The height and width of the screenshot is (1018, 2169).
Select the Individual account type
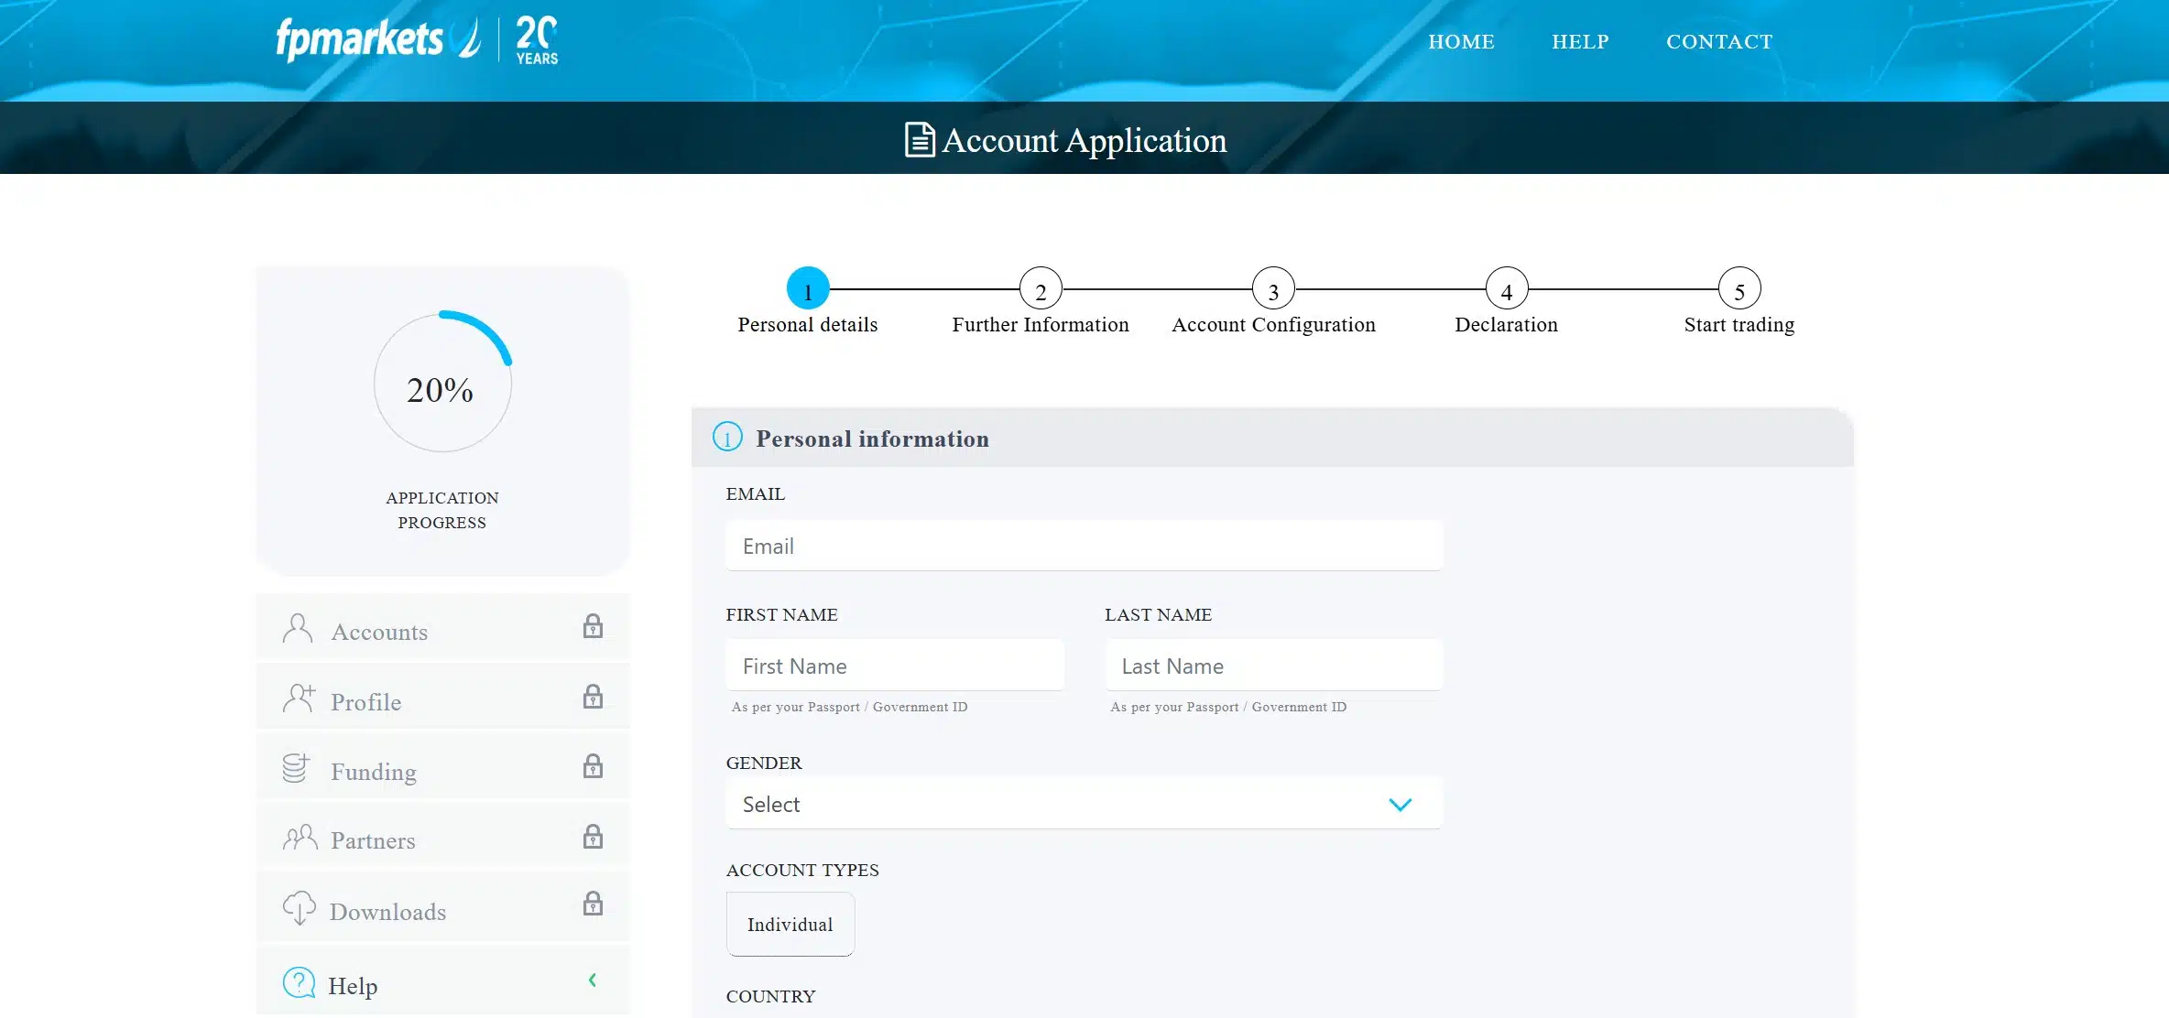(x=790, y=924)
